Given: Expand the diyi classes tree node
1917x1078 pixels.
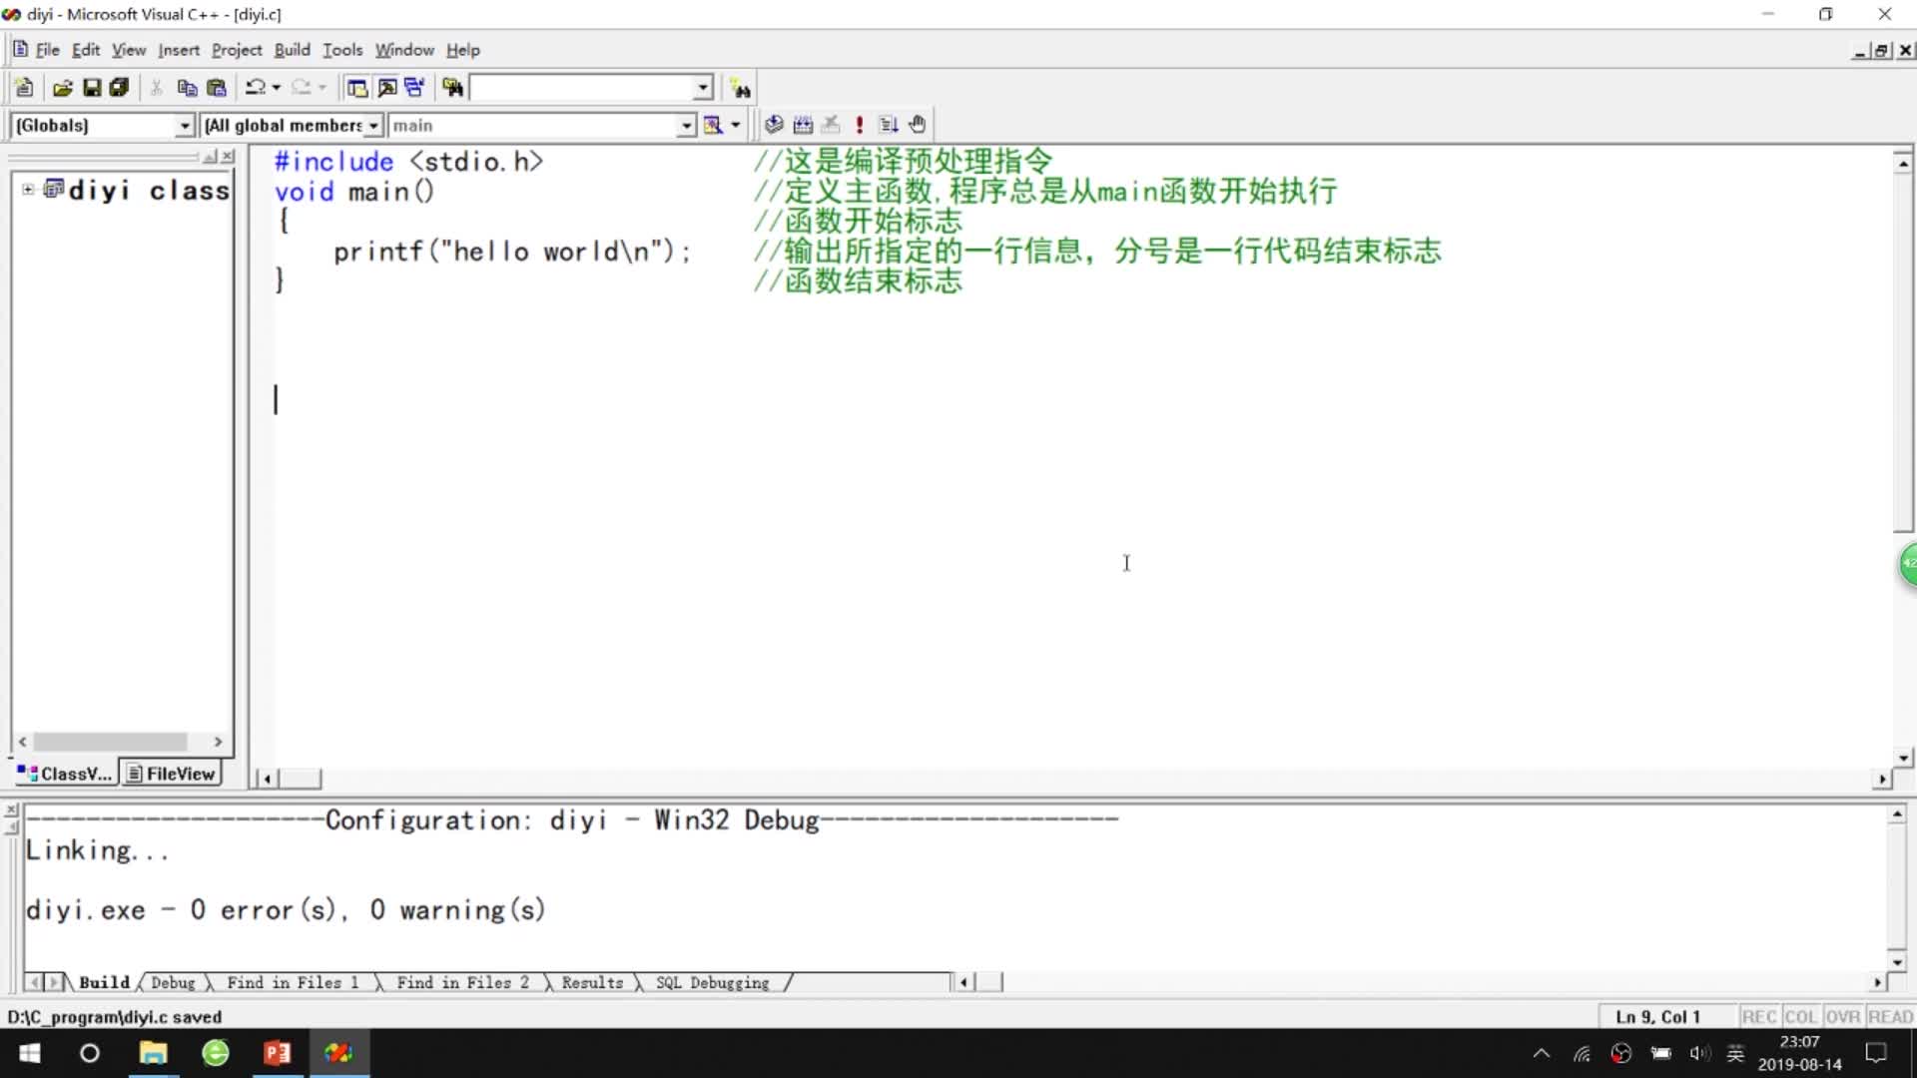Looking at the screenshot, I should click(x=28, y=190).
